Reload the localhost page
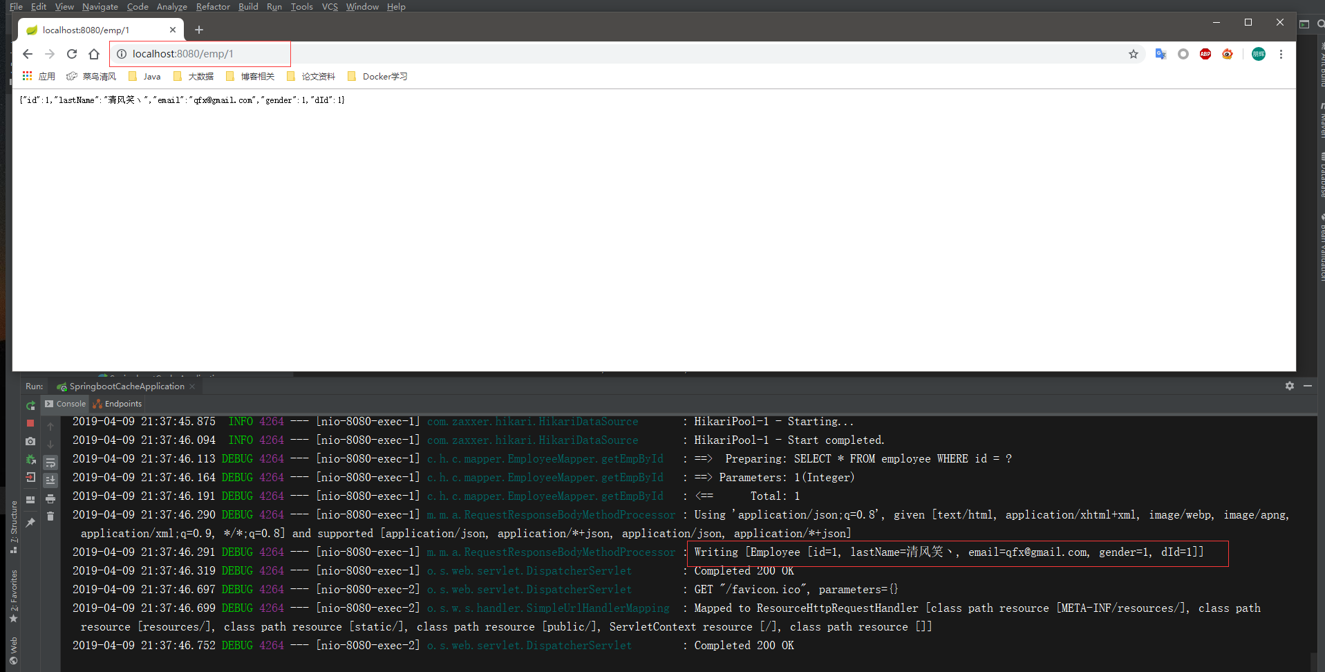This screenshot has height=672, width=1325. click(x=72, y=54)
